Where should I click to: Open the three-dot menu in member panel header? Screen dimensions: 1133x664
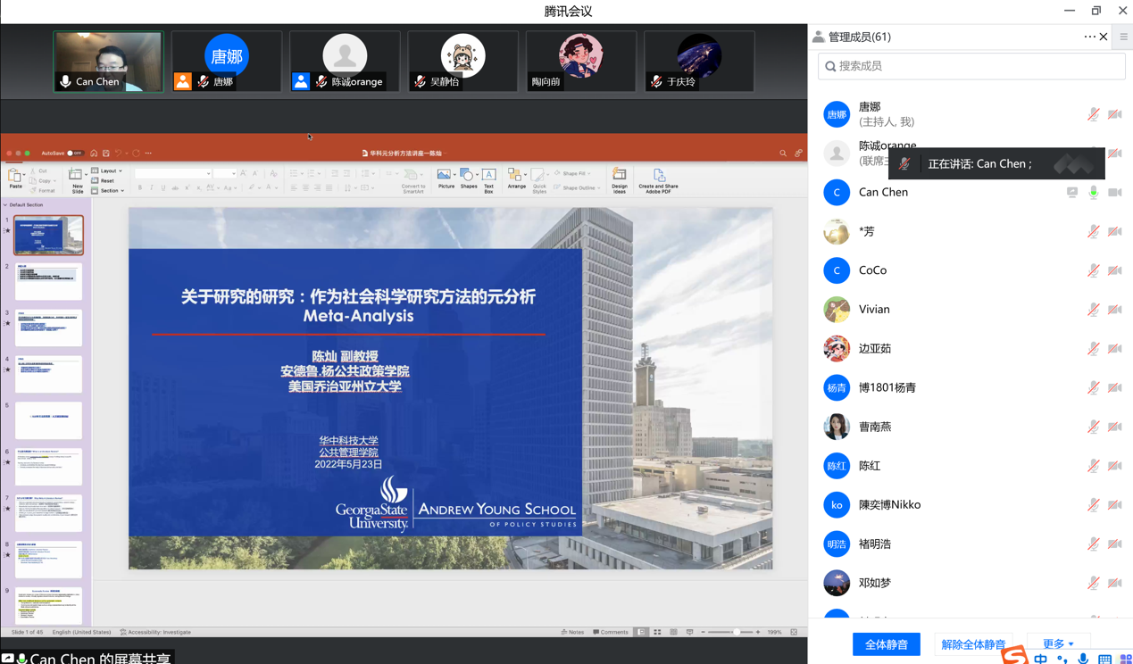coord(1089,37)
